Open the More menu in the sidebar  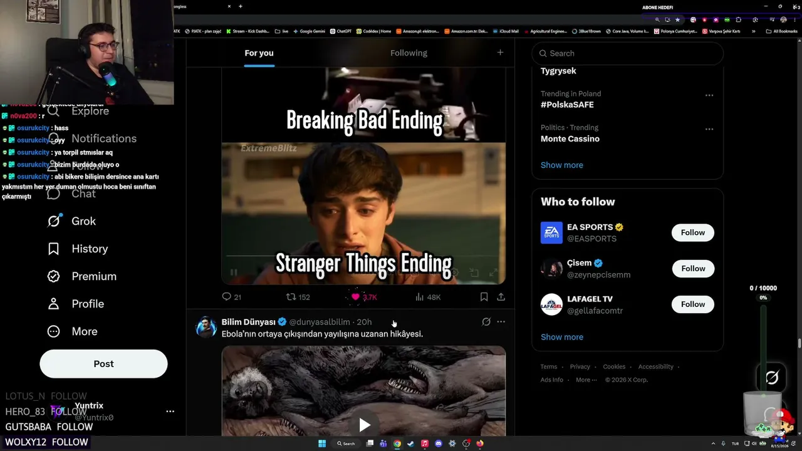pyautogui.click(x=72, y=331)
